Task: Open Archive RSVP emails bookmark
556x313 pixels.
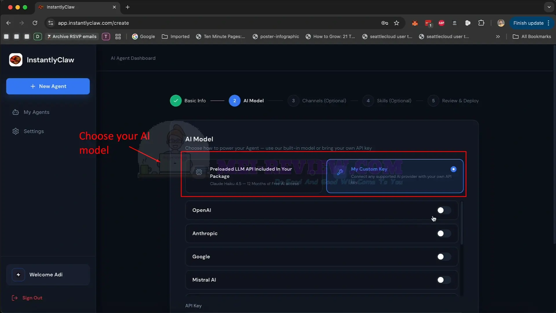Action: click(x=72, y=37)
